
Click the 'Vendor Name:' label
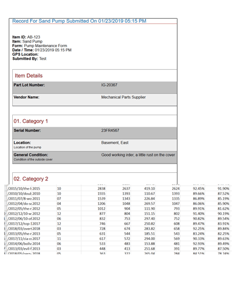(27, 97)
